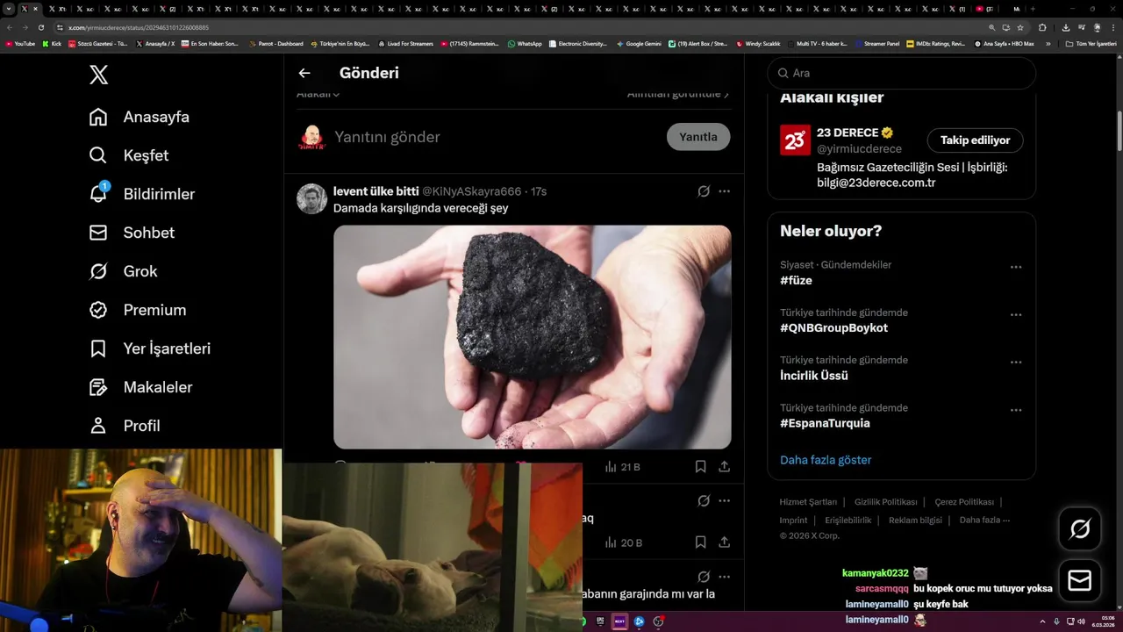Screen dimensions: 1123x632
Task: Click Daha fazla göster link
Action: (x=826, y=460)
